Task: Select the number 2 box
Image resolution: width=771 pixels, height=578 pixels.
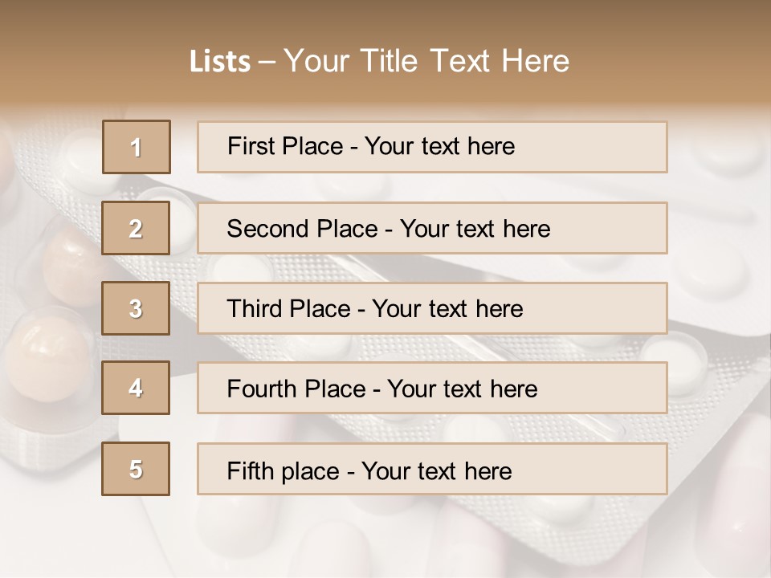Action: (x=137, y=228)
